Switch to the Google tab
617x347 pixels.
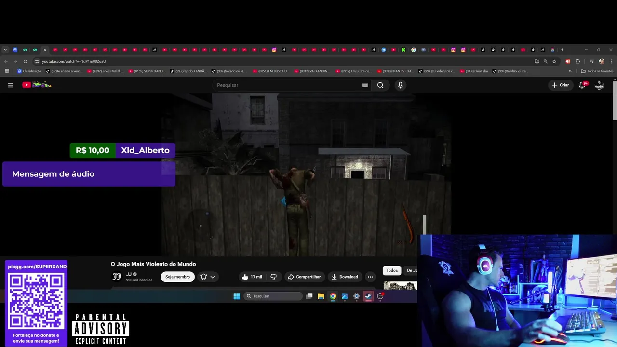click(x=414, y=50)
